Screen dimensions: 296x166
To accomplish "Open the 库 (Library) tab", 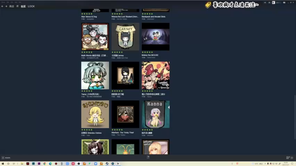I will click(17, 6).
